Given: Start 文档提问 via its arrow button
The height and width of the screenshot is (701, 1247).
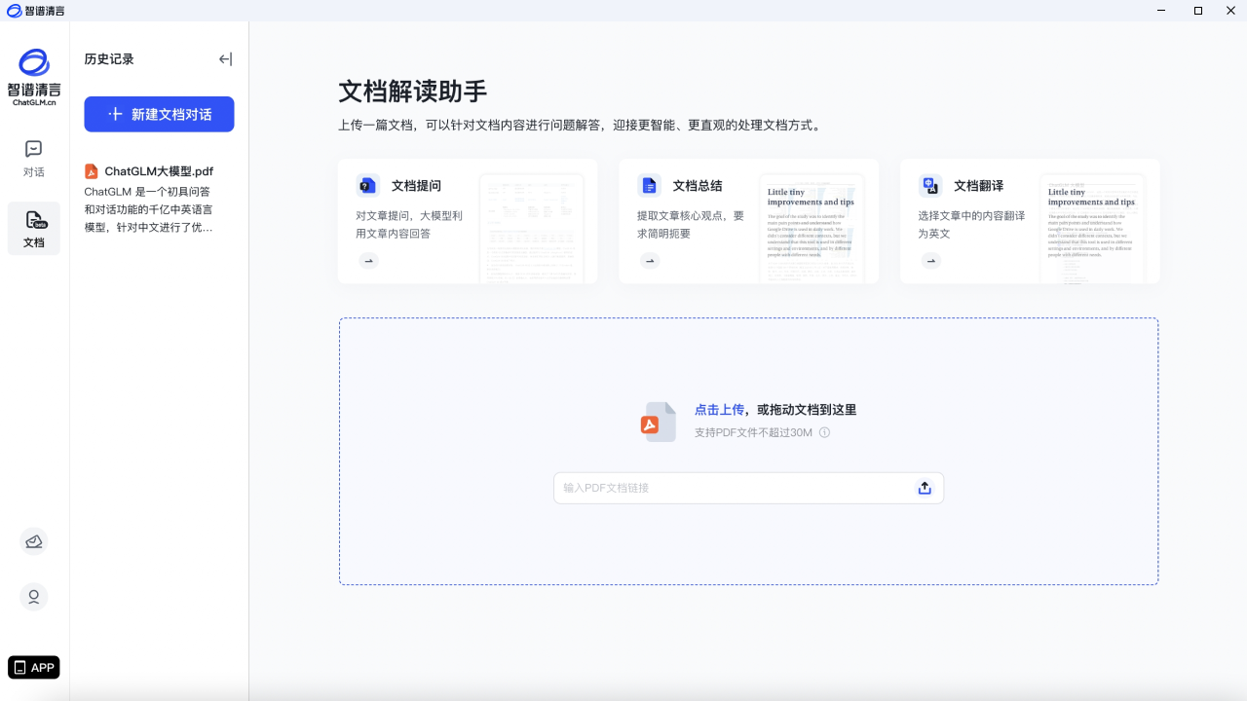Looking at the screenshot, I should 368,260.
